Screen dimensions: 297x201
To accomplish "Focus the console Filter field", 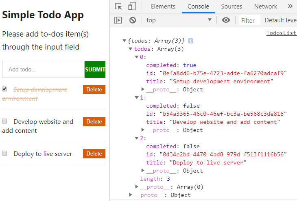I will tap(250, 20).
